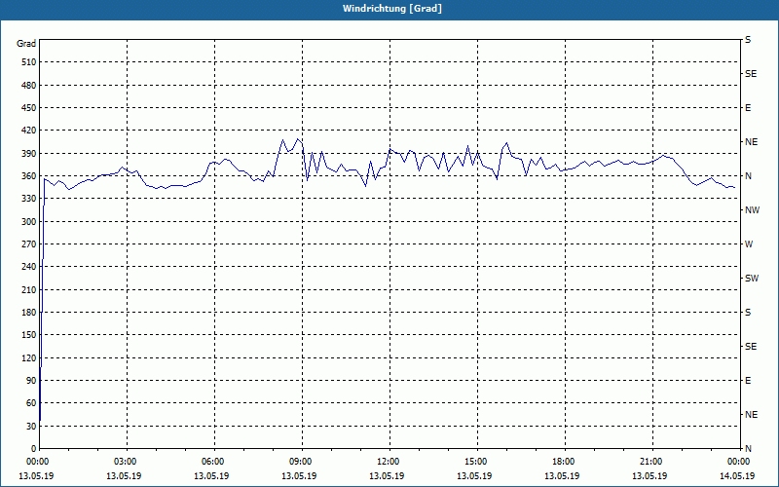Screen dimensions: 779x487
Task: Click the 03:00 time label
Action: point(127,461)
